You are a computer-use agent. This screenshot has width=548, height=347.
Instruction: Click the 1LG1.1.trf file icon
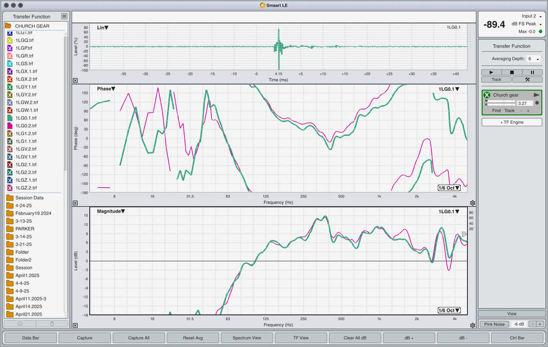10,141
